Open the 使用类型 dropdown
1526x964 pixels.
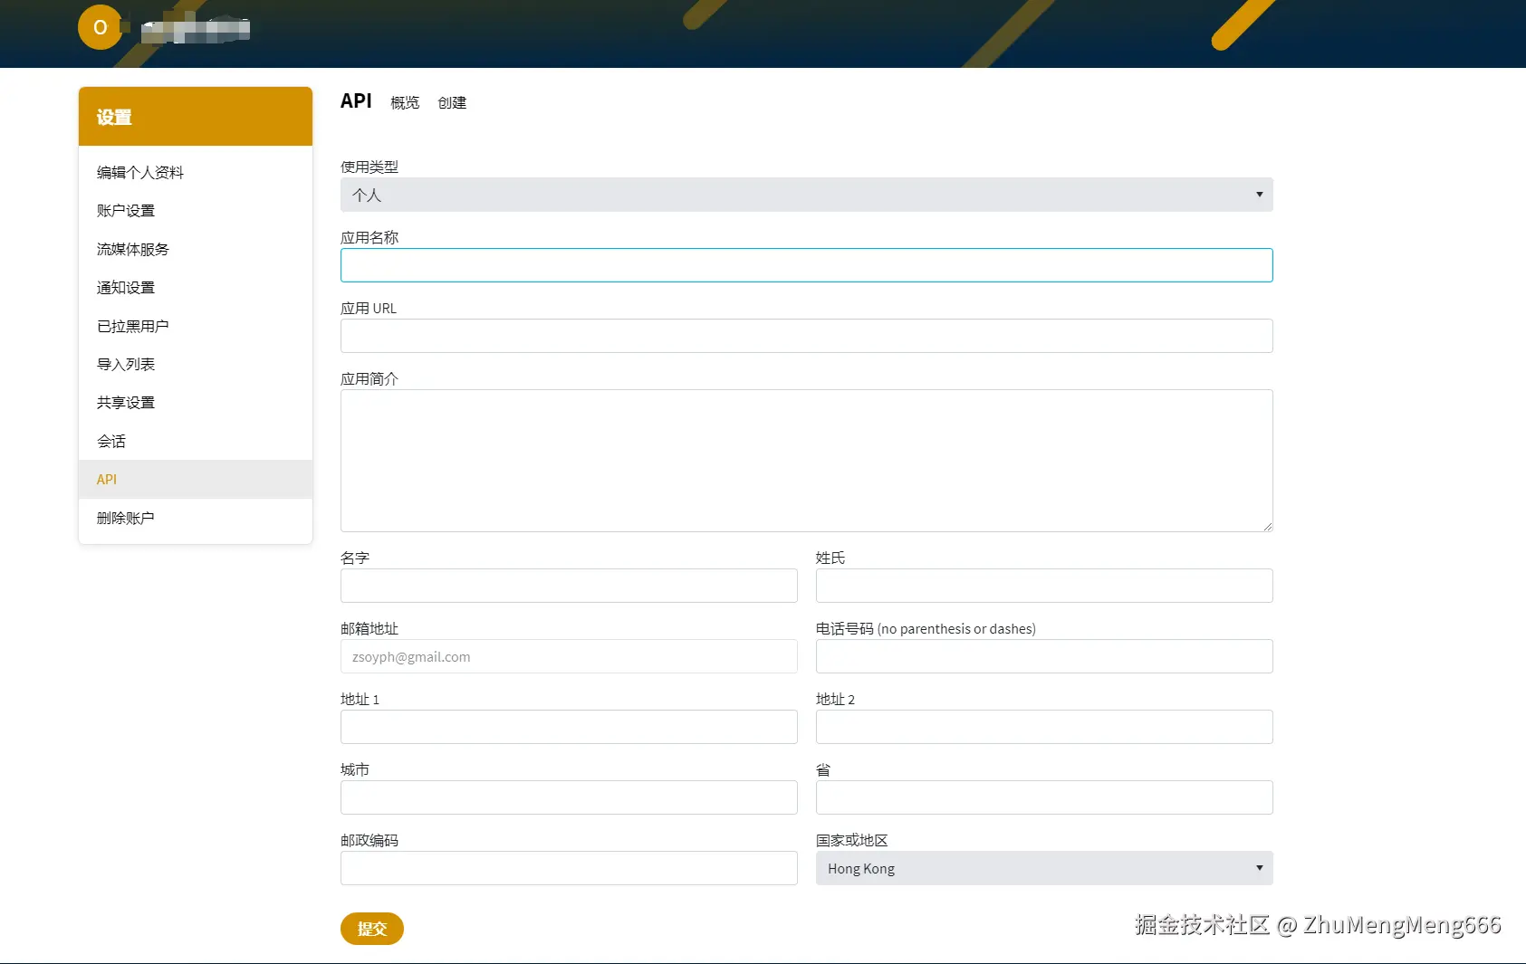pyautogui.click(x=806, y=195)
